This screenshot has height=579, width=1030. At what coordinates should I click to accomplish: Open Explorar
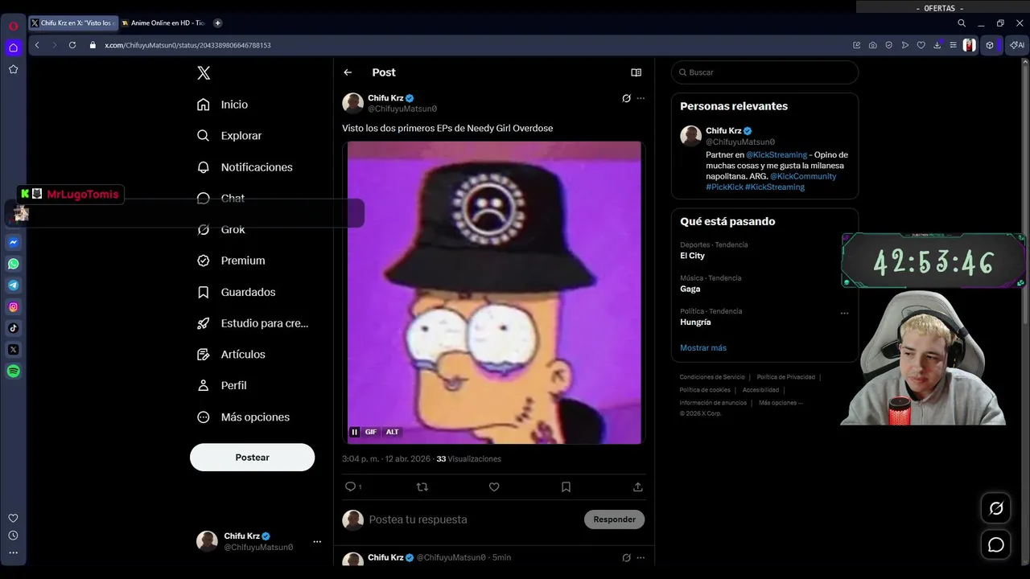point(230,136)
